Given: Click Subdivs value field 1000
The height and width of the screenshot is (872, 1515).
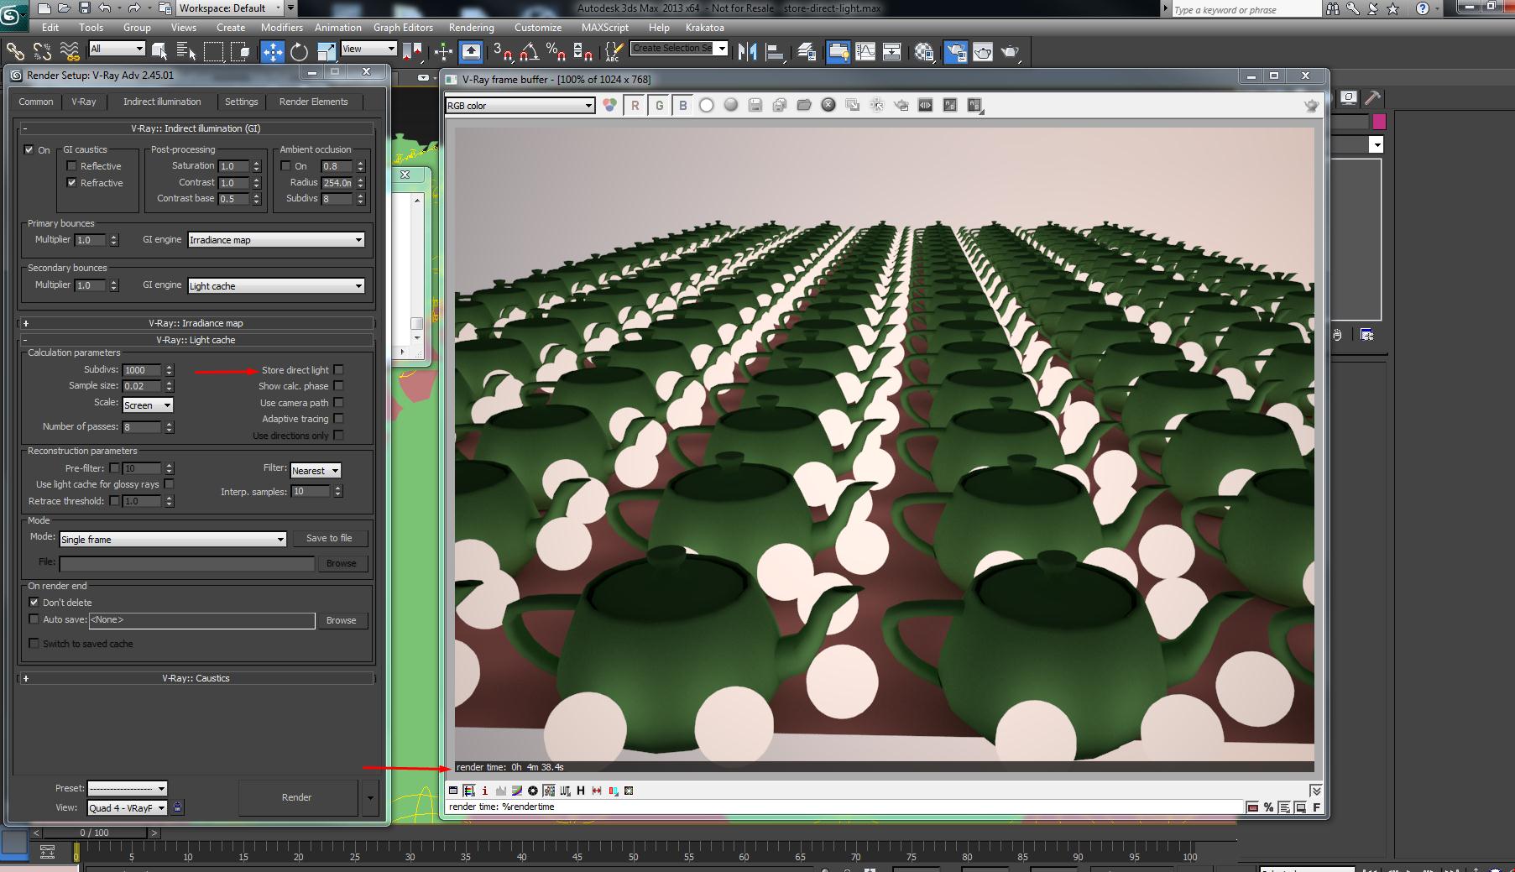Looking at the screenshot, I should pos(142,370).
